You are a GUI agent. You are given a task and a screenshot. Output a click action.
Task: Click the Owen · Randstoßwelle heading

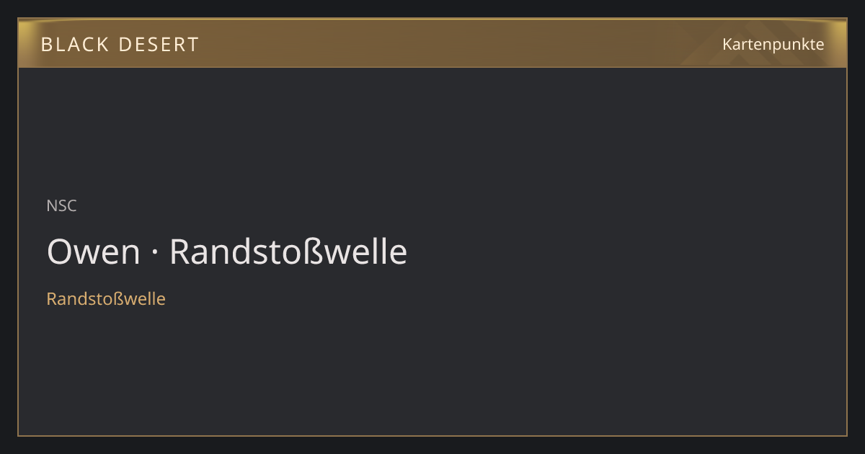[227, 252]
